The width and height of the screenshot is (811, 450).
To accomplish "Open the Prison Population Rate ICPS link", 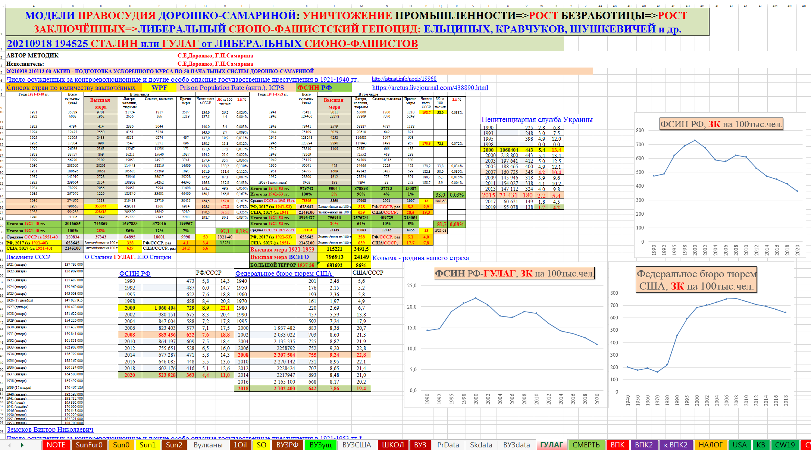I will [231, 88].
